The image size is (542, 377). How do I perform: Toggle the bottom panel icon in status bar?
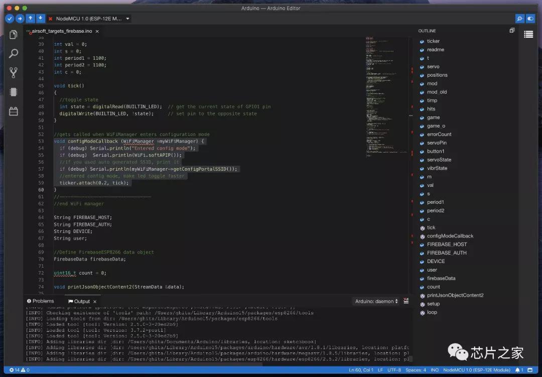click(530, 370)
